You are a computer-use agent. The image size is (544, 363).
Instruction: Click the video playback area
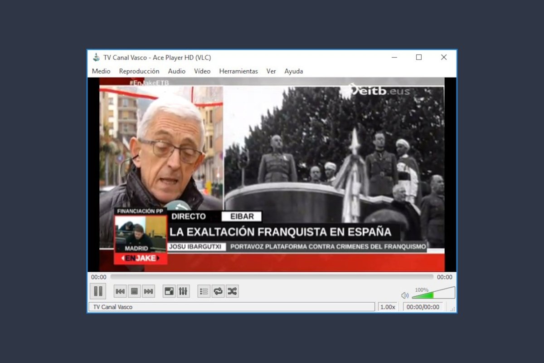(x=272, y=175)
